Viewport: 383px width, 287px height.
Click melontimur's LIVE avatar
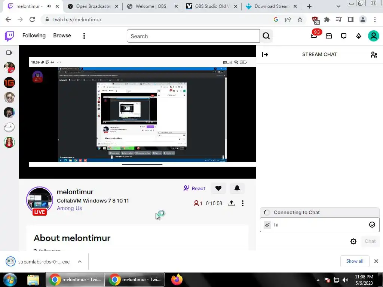click(40, 201)
